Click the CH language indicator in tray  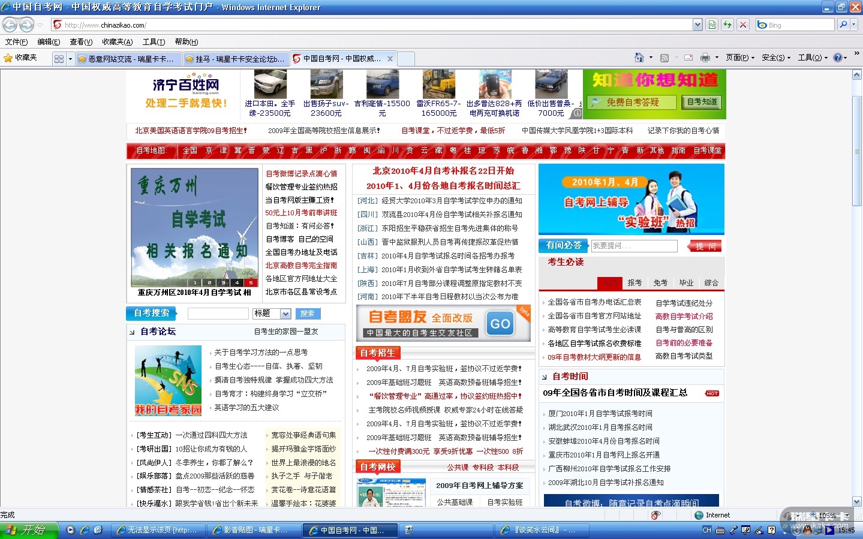point(706,530)
